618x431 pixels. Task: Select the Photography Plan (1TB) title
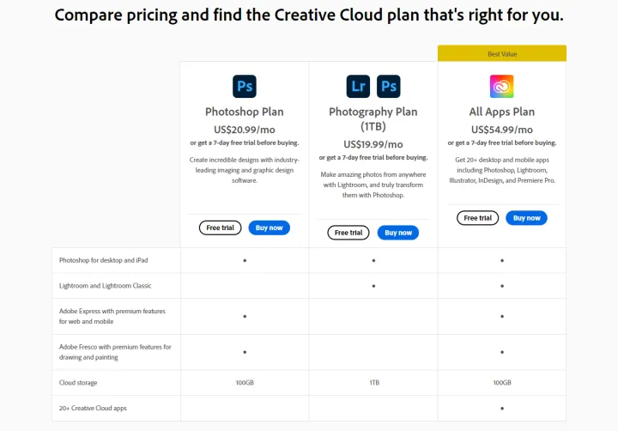pos(373,118)
